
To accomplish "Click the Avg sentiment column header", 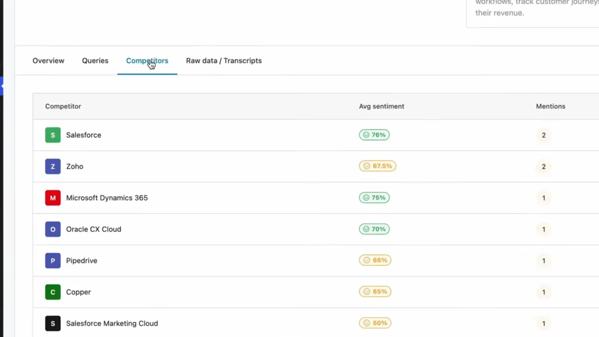I will [381, 106].
